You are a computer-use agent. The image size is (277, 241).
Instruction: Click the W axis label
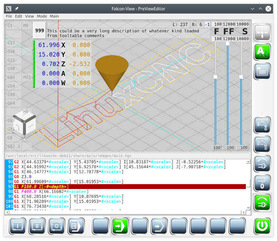[x=63, y=83]
